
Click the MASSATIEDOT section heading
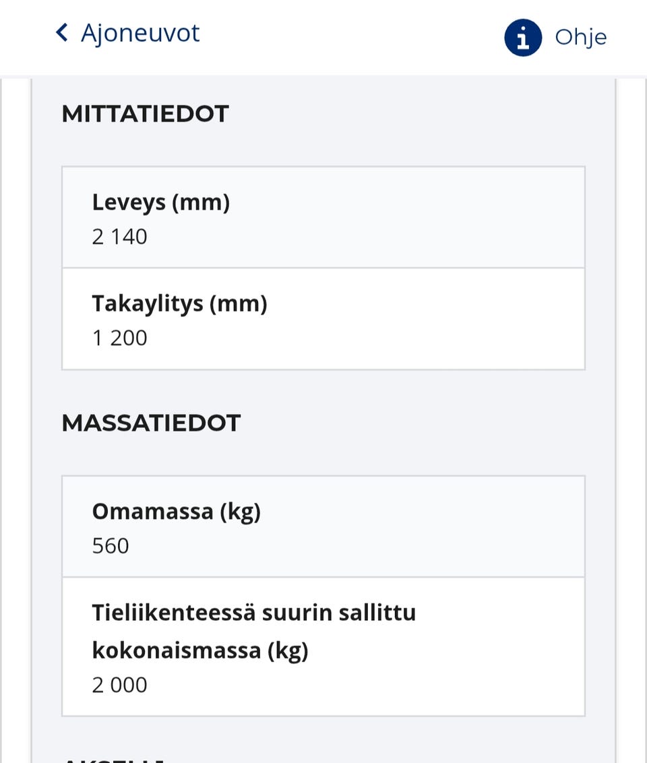tap(151, 423)
